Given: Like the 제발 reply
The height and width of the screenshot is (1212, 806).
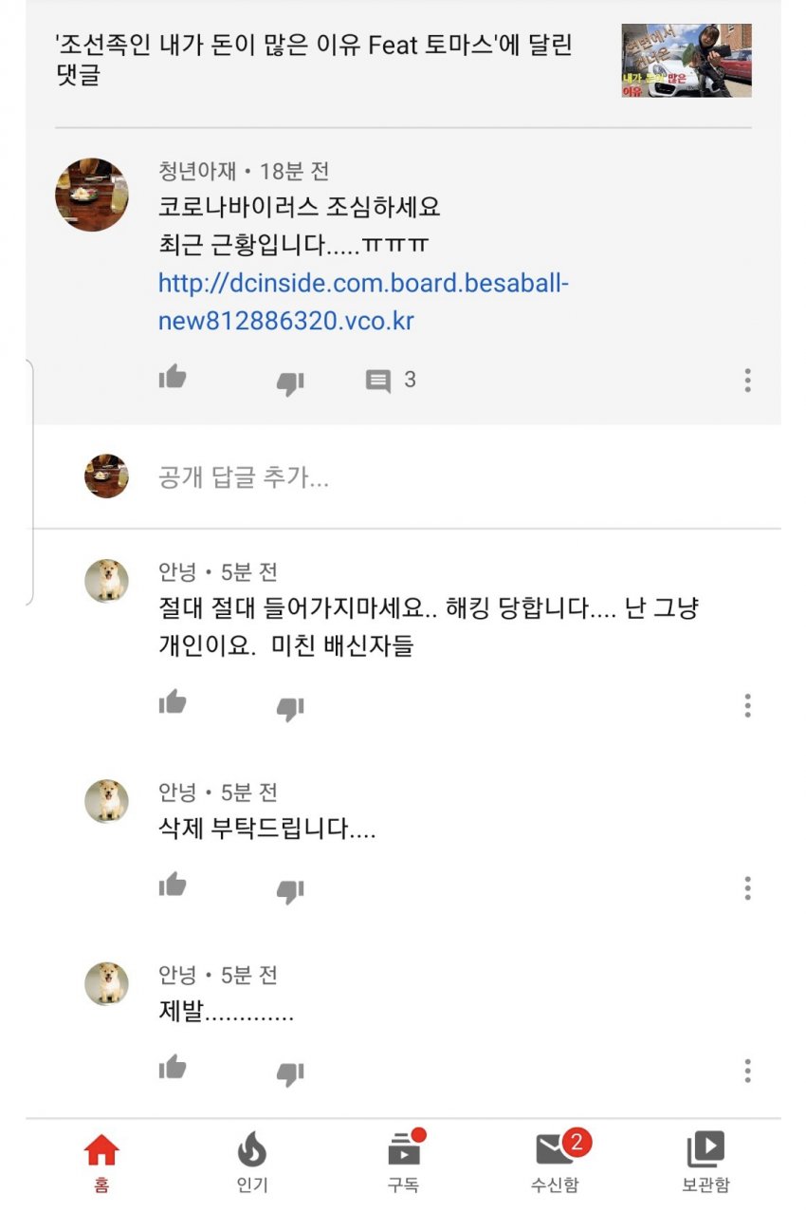Looking at the screenshot, I should click(173, 1068).
